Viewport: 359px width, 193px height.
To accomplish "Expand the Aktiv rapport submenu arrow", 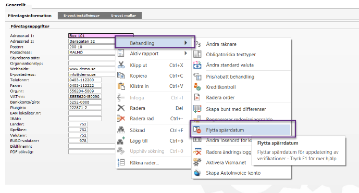I will click(185, 53).
